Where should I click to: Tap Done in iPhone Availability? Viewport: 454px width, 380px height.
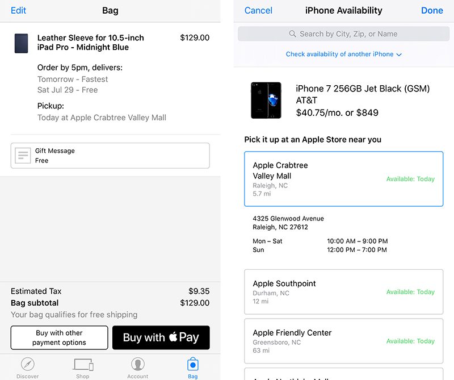pos(432,11)
